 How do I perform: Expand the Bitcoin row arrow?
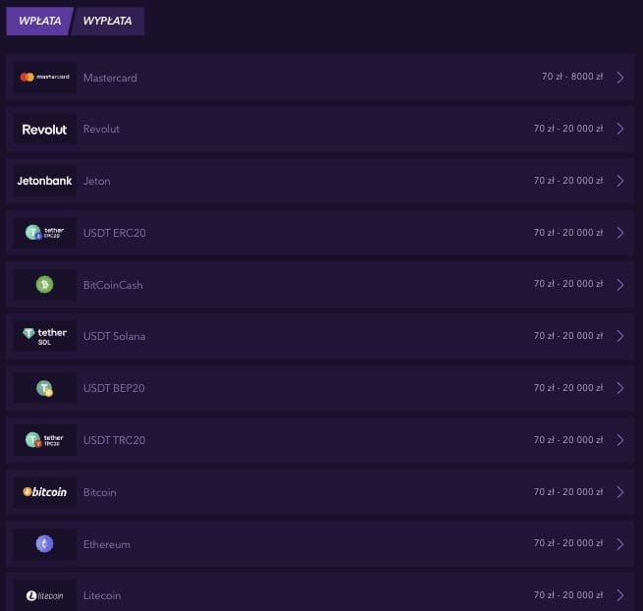pyautogui.click(x=620, y=492)
